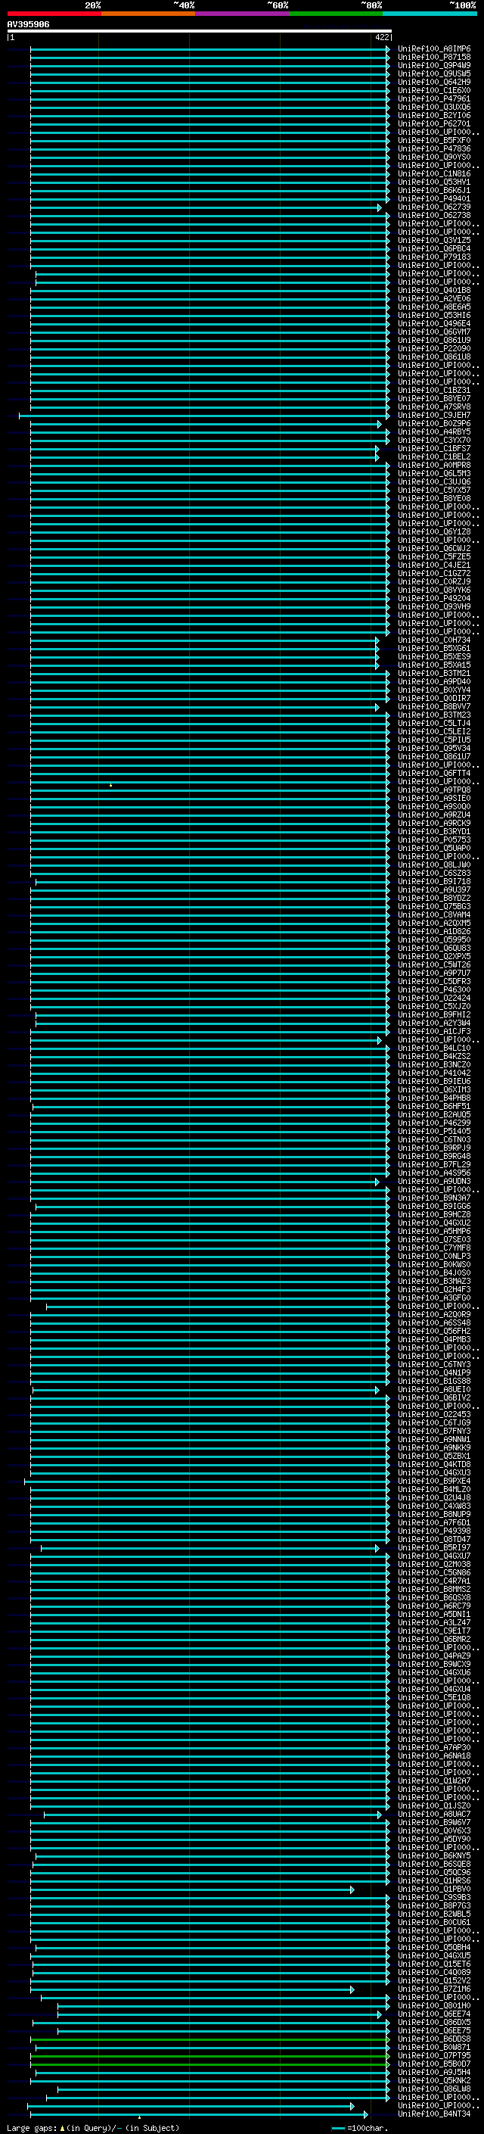The height and width of the screenshot is (2134, 484).
Task: Select the UniRef100_Q6PBC4 label
Action: [x=434, y=248]
